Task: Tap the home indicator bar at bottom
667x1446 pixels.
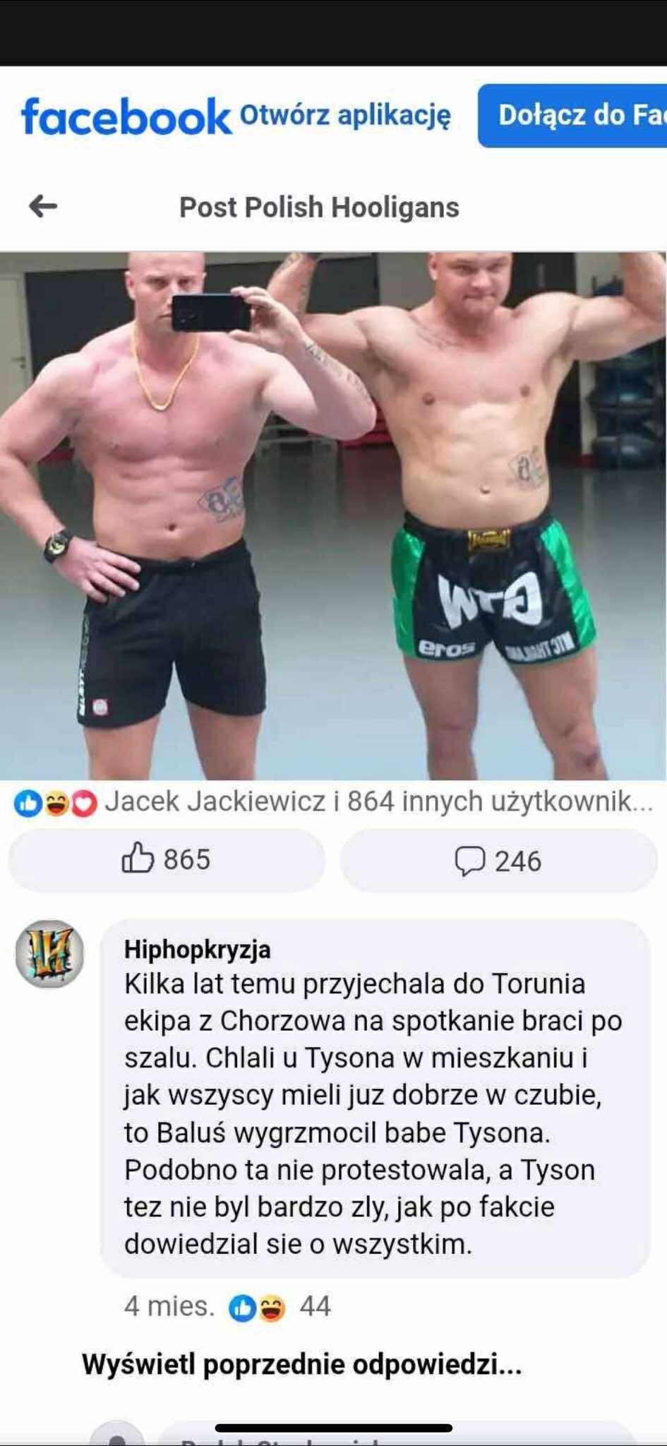Action: click(333, 1428)
